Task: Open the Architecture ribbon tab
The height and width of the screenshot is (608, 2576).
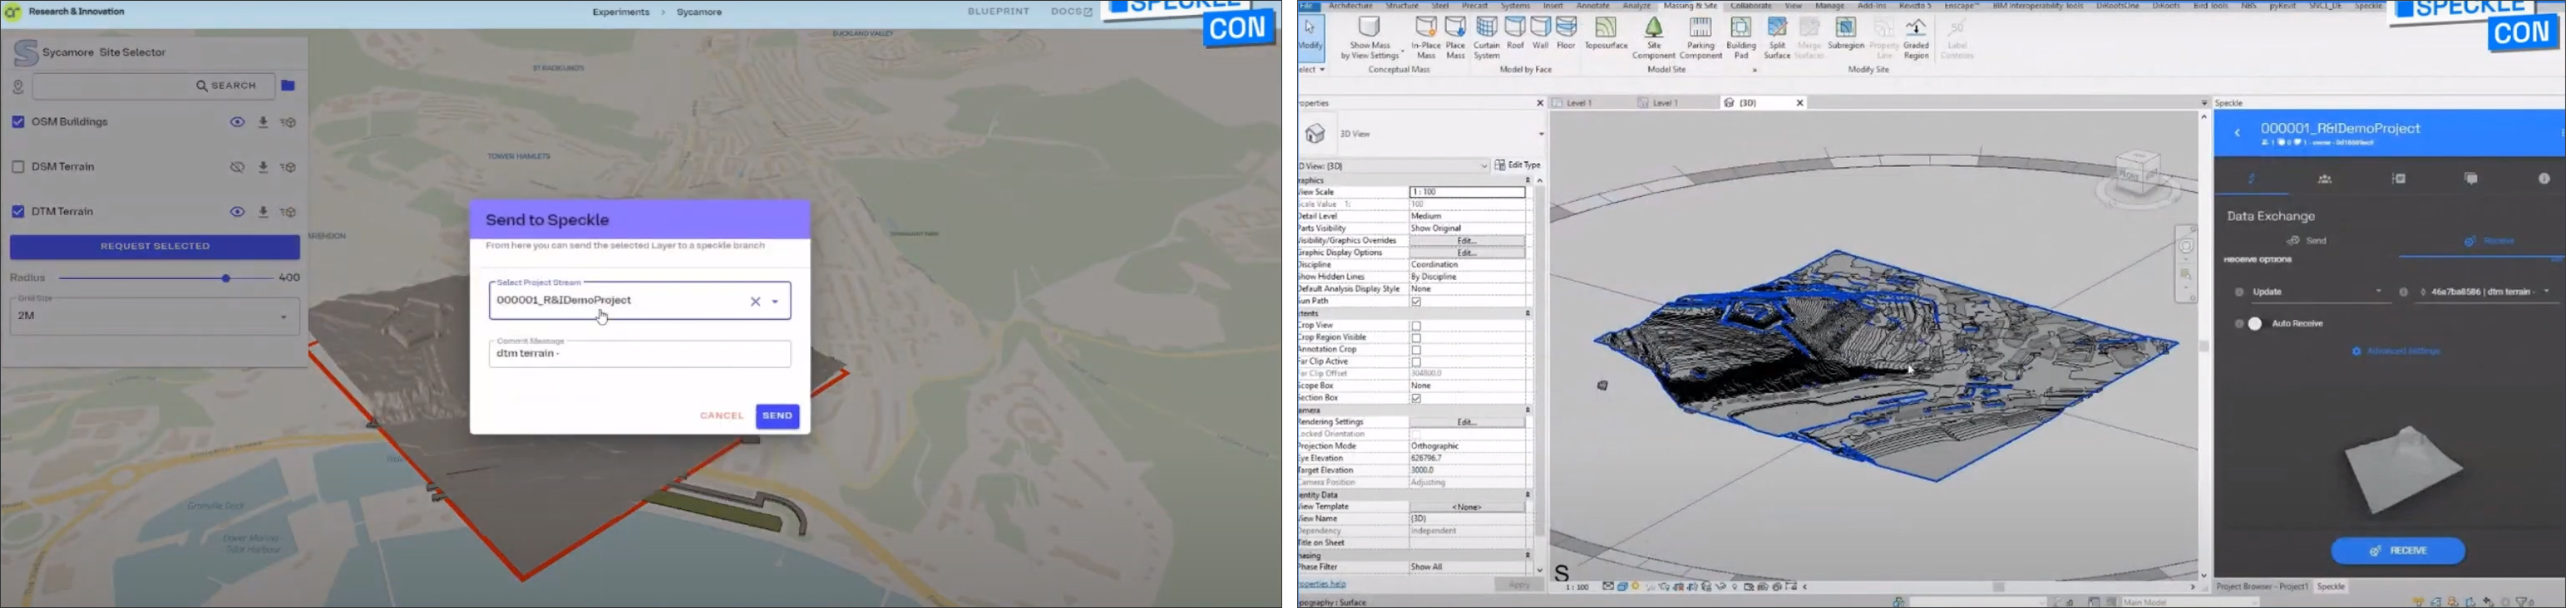Action: (1350, 6)
